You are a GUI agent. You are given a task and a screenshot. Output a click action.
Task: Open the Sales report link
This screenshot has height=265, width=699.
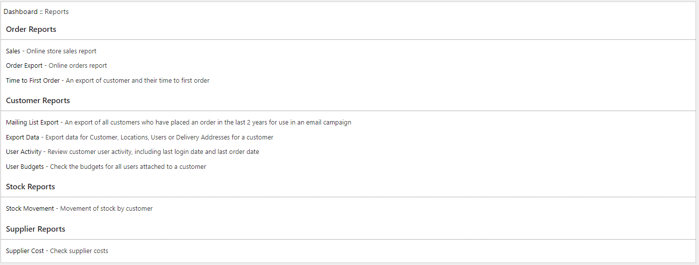click(13, 51)
